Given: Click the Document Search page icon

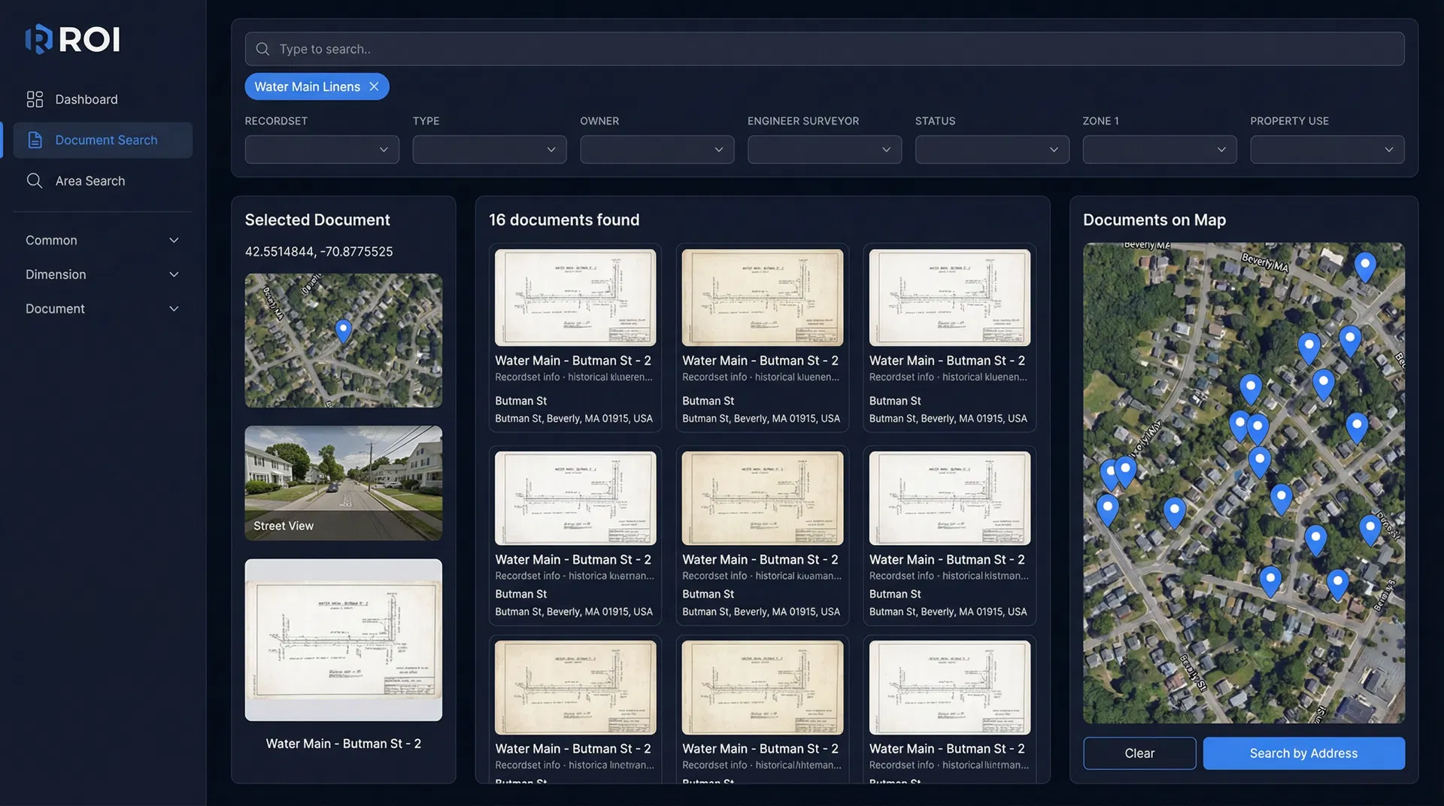Looking at the screenshot, I should 34,139.
